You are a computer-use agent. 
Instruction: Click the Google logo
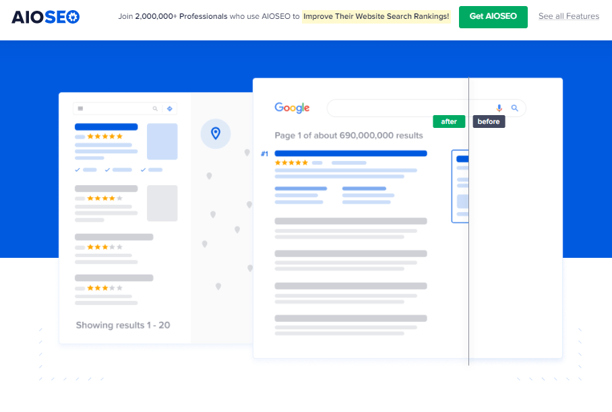(x=292, y=108)
